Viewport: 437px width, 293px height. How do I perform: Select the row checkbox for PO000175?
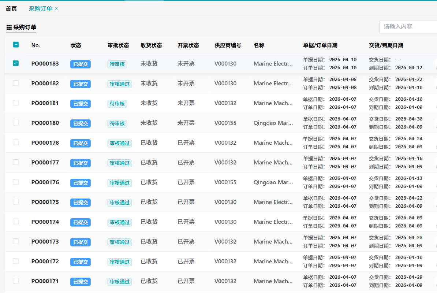(16, 202)
